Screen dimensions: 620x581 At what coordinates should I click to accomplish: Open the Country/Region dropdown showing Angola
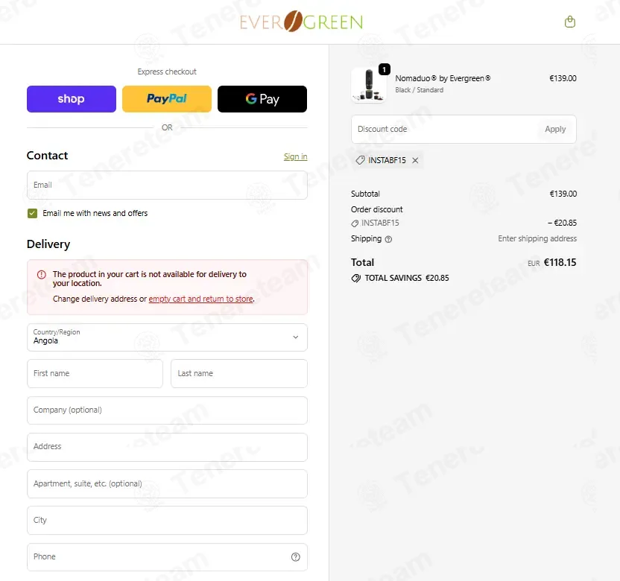pyautogui.click(x=167, y=337)
